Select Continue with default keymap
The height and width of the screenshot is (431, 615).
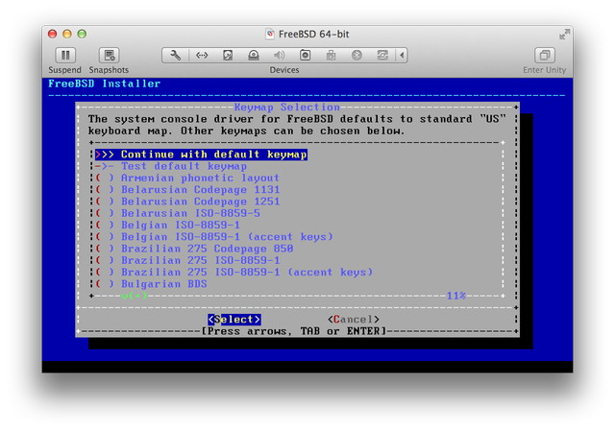coord(201,155)
